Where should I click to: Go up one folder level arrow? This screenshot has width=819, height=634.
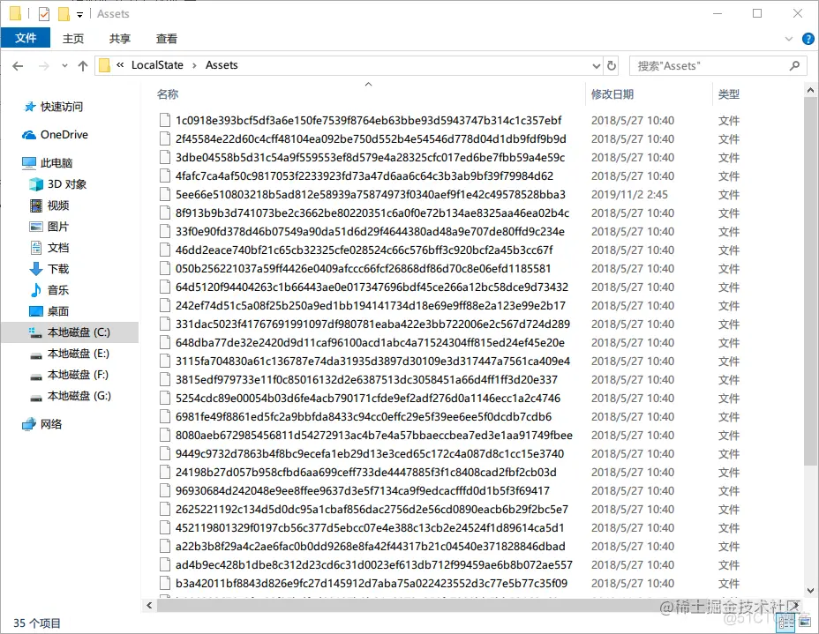coord(83,66)
